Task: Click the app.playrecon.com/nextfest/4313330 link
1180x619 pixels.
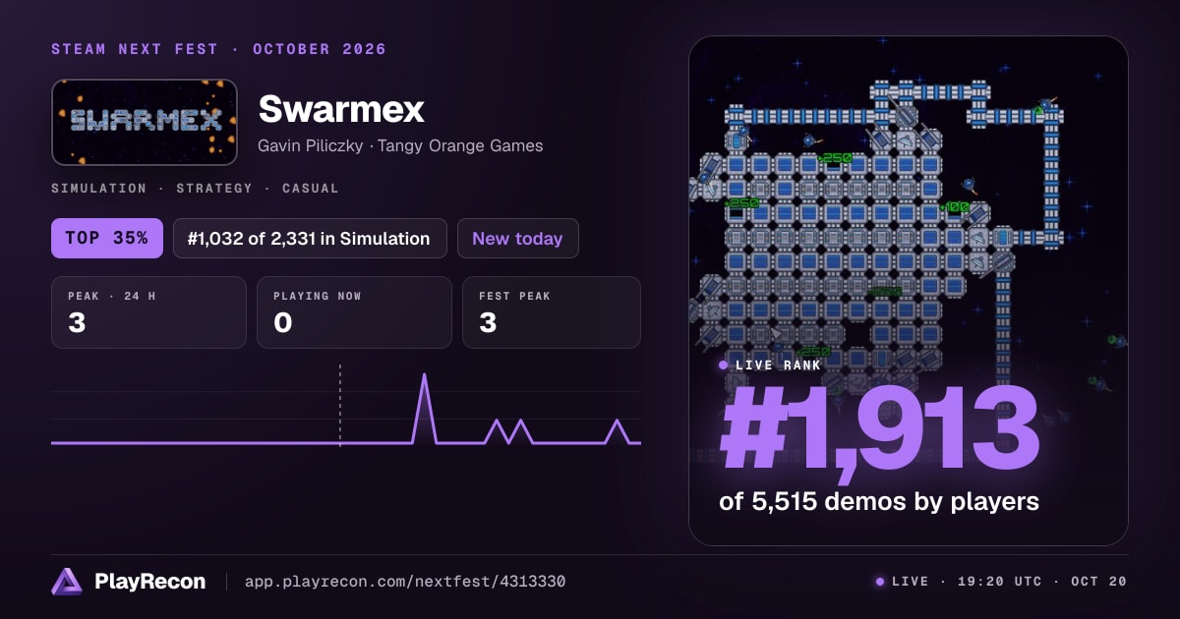Action: [404, 582]
